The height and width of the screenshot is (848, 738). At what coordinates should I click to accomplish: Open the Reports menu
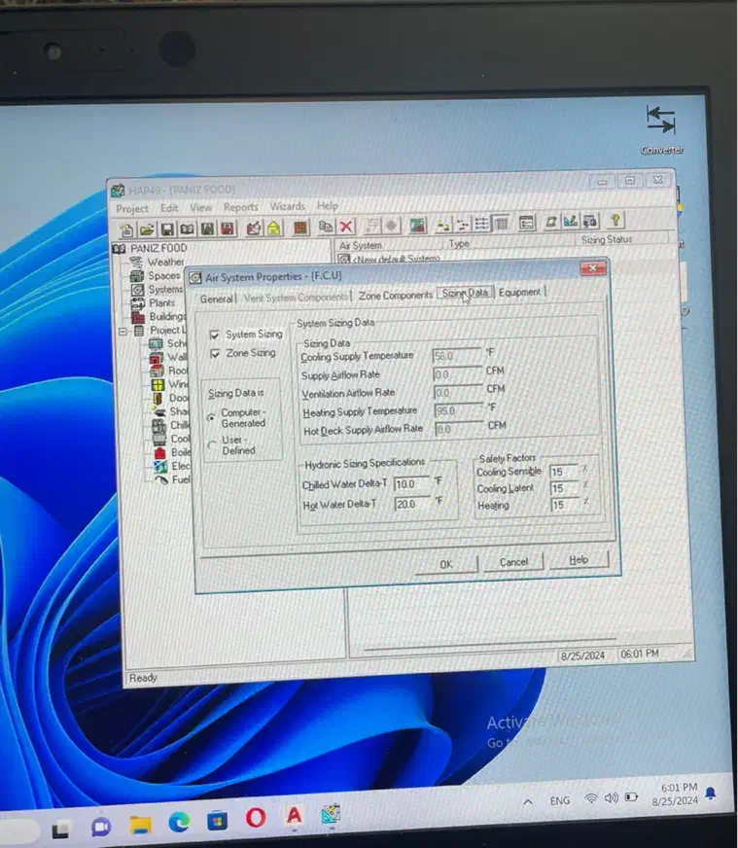[x=240, y=207]
